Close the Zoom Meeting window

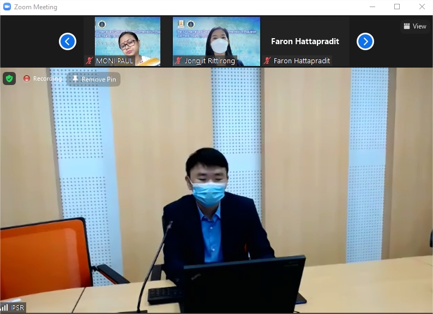click(422, 7)
